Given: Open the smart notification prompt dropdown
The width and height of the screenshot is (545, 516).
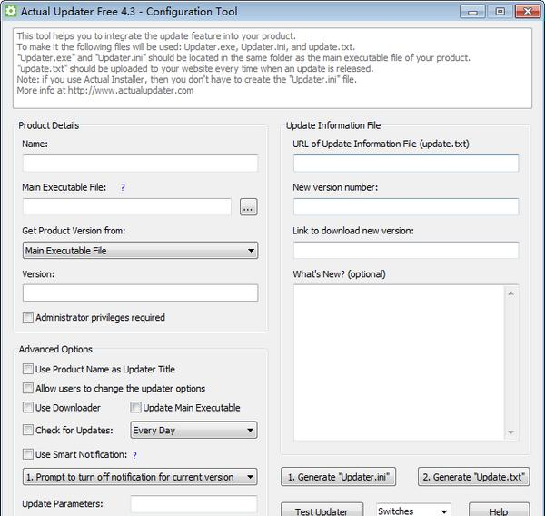Looking at the screenshot, I should tap(140, 477).
